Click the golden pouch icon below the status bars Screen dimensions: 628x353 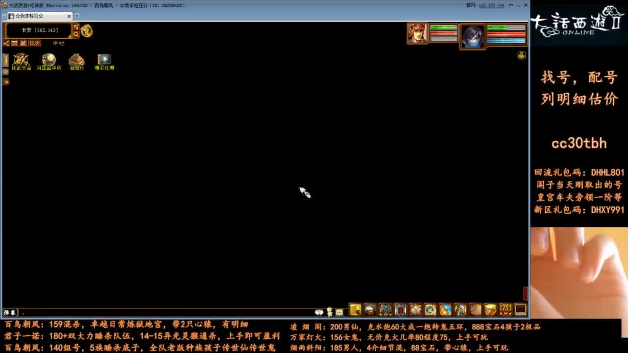click(522, 55)
